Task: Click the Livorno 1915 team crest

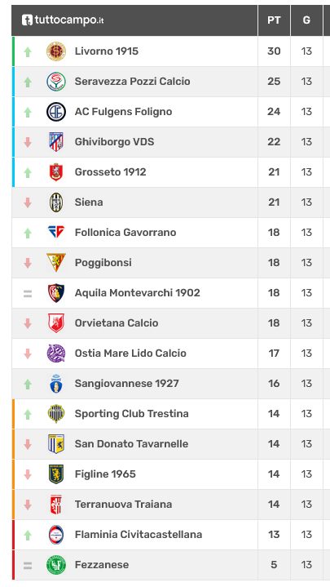Action: [x=56, y=51]
